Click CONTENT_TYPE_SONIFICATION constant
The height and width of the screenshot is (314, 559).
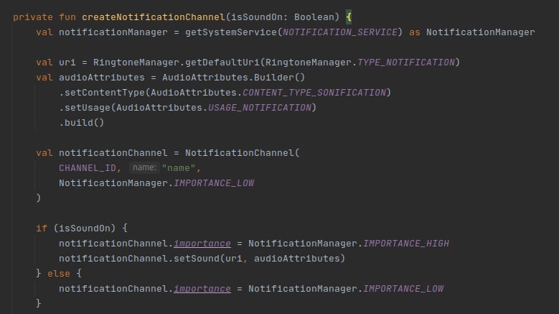(x=314, y=93)
